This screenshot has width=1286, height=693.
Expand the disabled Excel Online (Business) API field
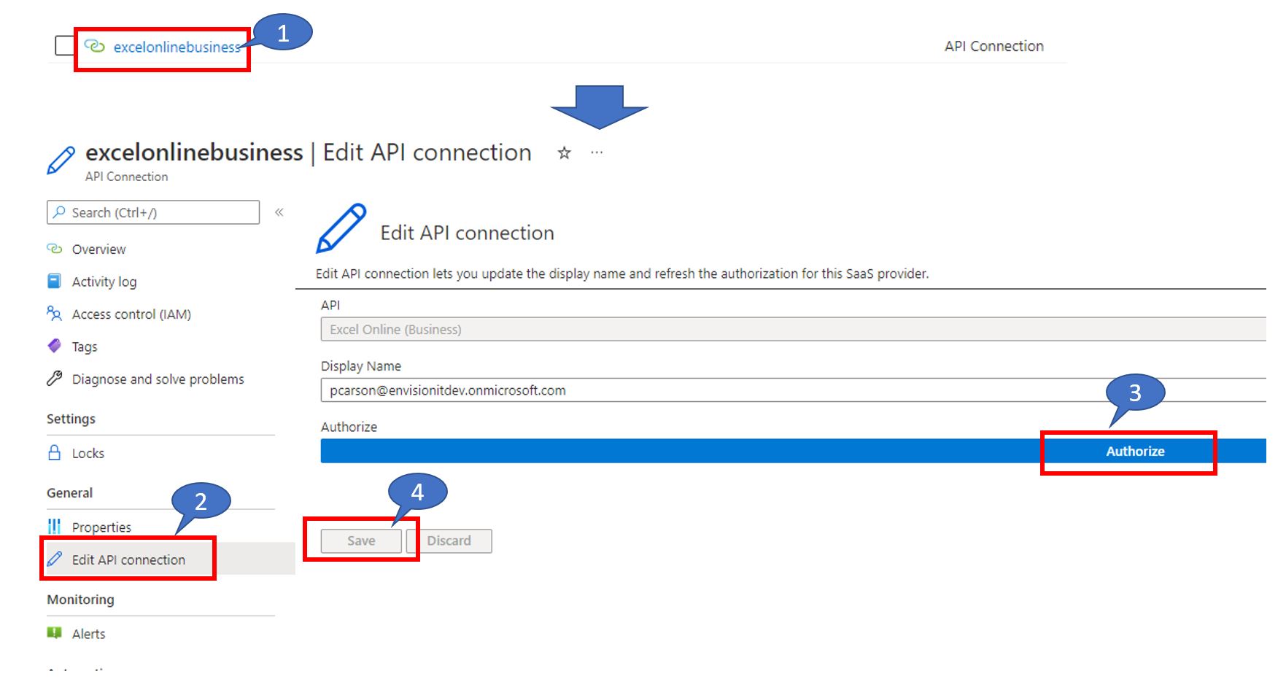[x=656, y=329]
